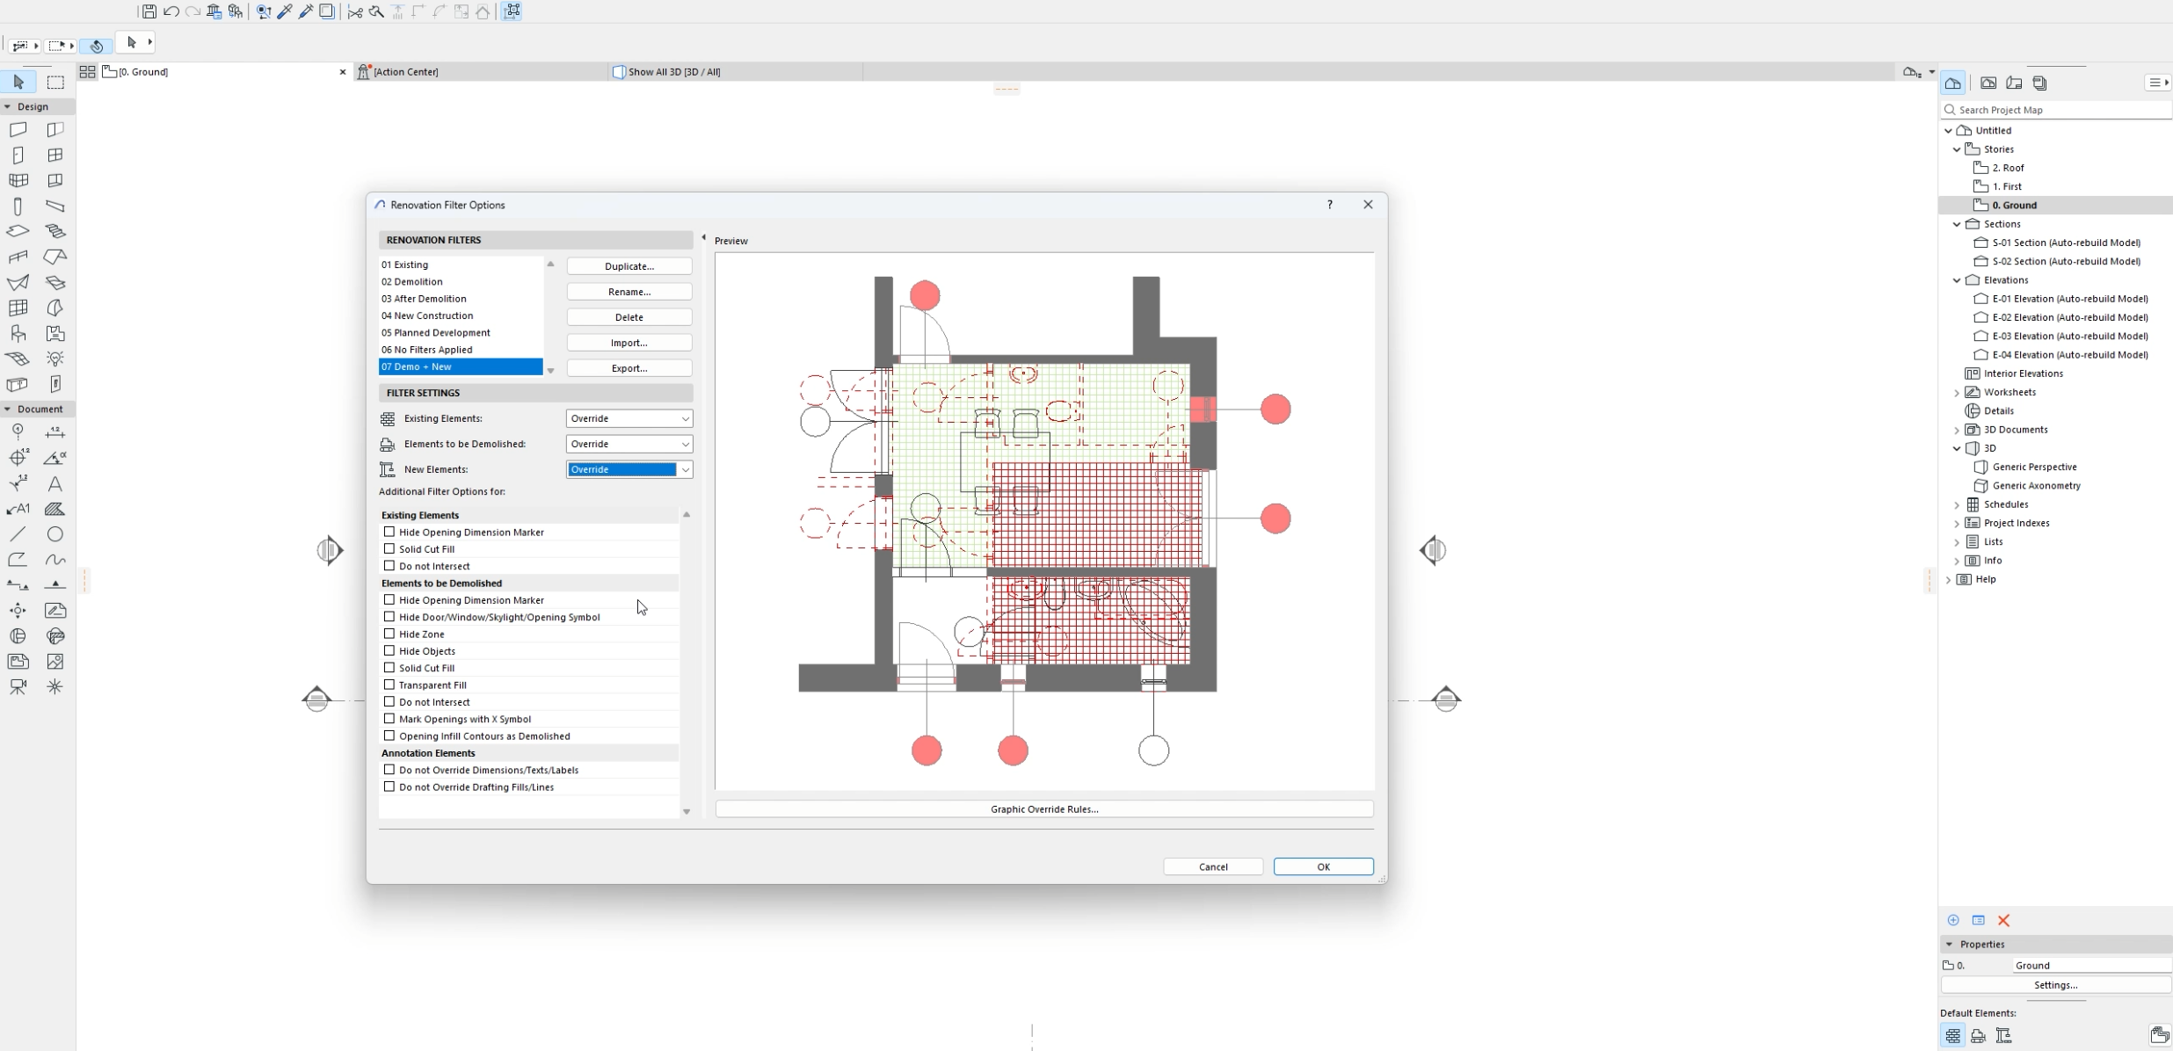Check the Transparent Fill option
The width and height of the screenshot is (2173, 1051).
point(389,685)
